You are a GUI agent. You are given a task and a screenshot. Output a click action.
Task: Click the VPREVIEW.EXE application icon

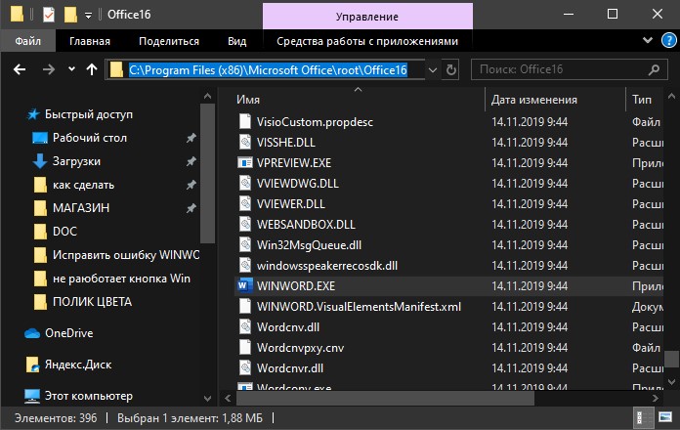tap(245, 162)
